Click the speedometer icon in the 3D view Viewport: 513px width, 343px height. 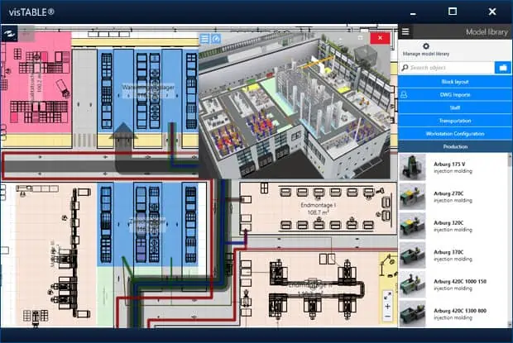[216, 39]
